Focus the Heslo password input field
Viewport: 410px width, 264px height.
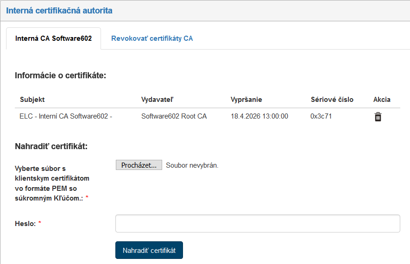257,223
